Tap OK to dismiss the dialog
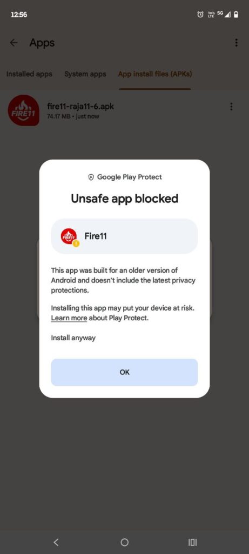Image resolution: width=249 pixels, height=554 pixels. [124, 372]
